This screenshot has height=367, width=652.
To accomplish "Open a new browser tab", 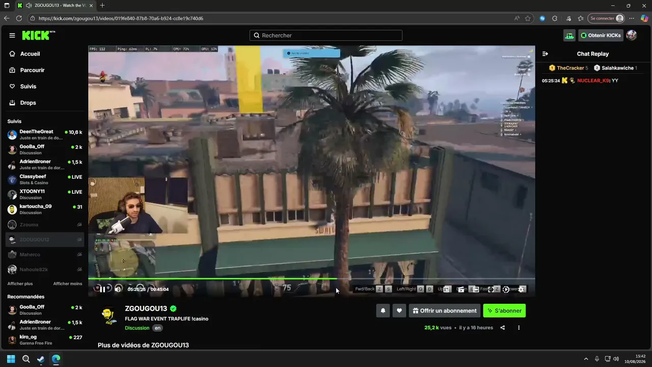I will pos(102,5).
